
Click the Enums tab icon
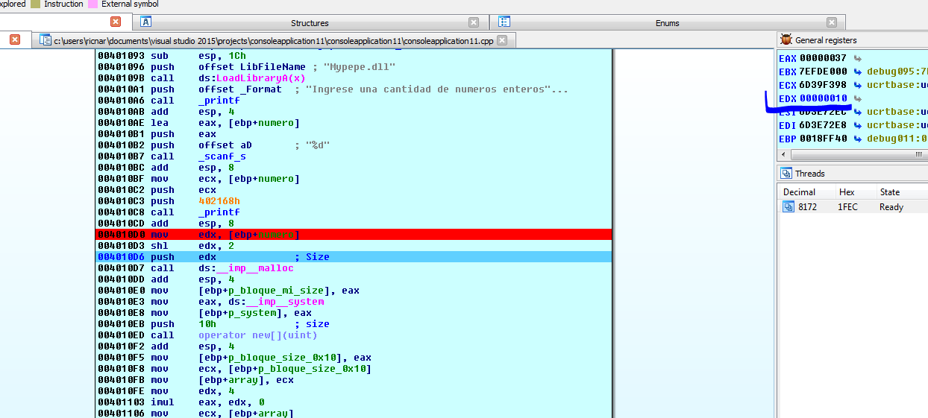point(504,22)
